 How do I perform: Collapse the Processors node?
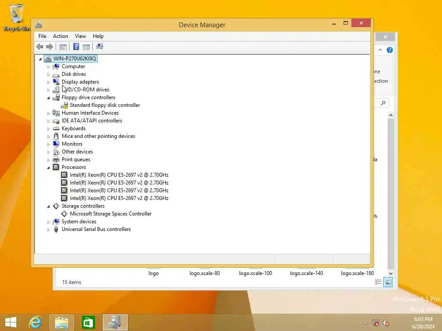[x=48, y=168]
